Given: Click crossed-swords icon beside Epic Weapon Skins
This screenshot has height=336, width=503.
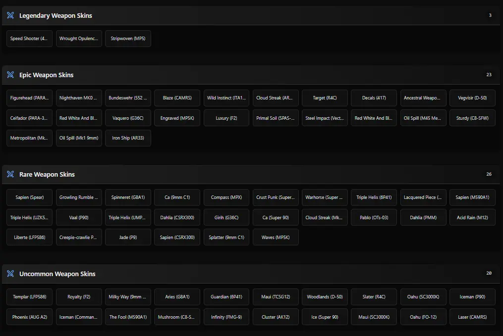Looking at the screenshot, I should [x=10, y=75].
